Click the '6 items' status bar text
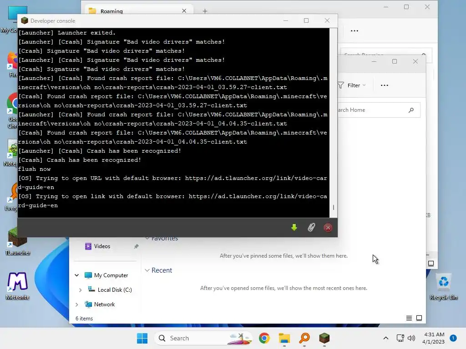Image resolution: width=466 pixels, height=349 pixels. click(84, 319)
